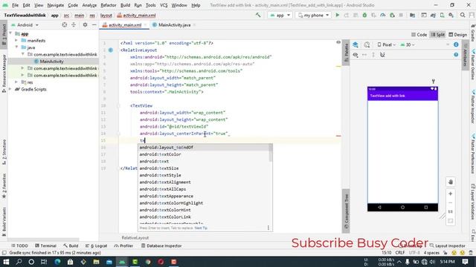Open Search Everywhere magnifier icon

click(463, 15)
